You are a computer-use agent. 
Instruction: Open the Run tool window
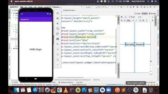[80, 82]
